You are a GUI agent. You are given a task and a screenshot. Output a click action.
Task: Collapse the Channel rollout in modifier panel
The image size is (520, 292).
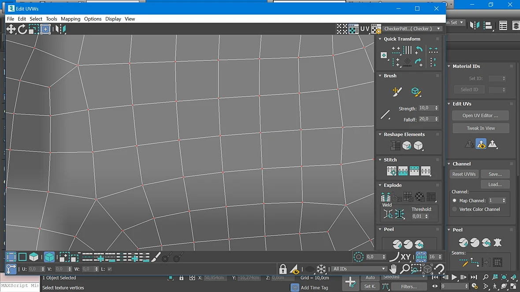click(x=449, y=164)
